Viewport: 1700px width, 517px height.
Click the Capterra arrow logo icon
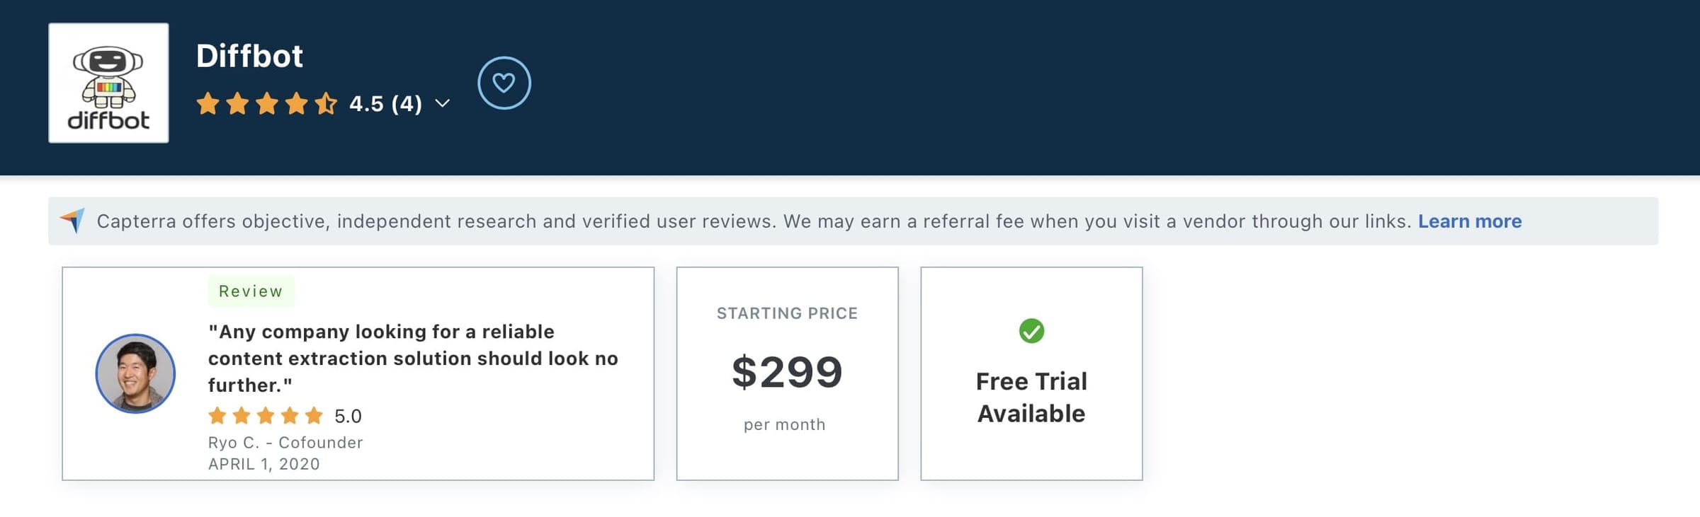pos(73,221)
